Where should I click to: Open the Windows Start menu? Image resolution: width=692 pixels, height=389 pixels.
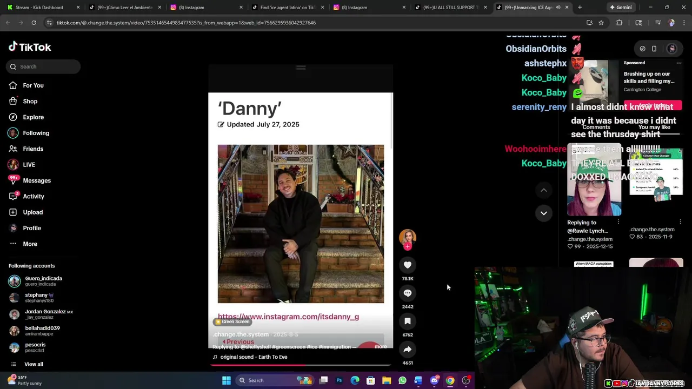(x=227, y=380)
